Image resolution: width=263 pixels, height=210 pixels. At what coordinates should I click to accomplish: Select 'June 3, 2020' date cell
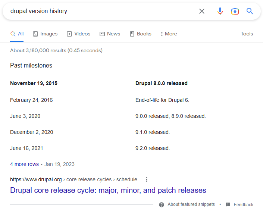click(x=25, y=116)
